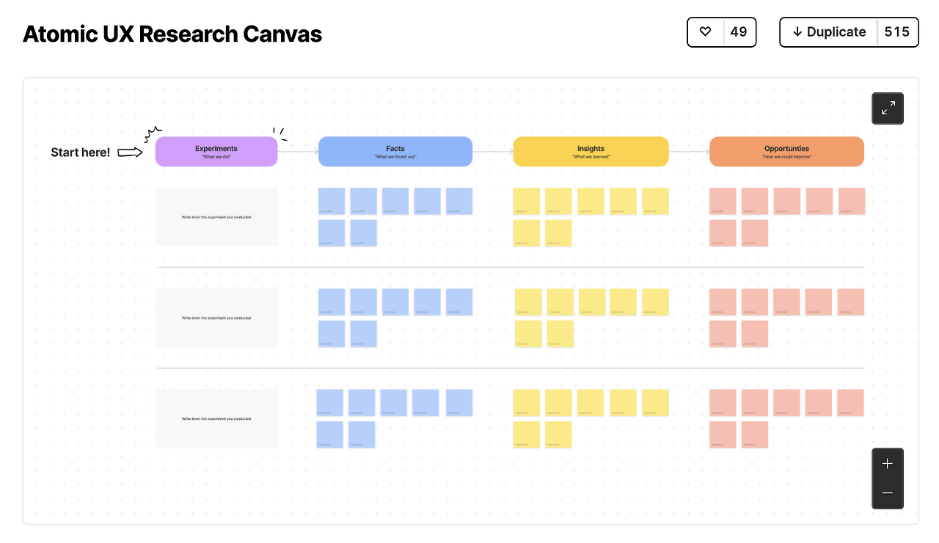Click first salmon Opportunities sticky note
Viewport: 939px width, 543px height.
point(723,202)
